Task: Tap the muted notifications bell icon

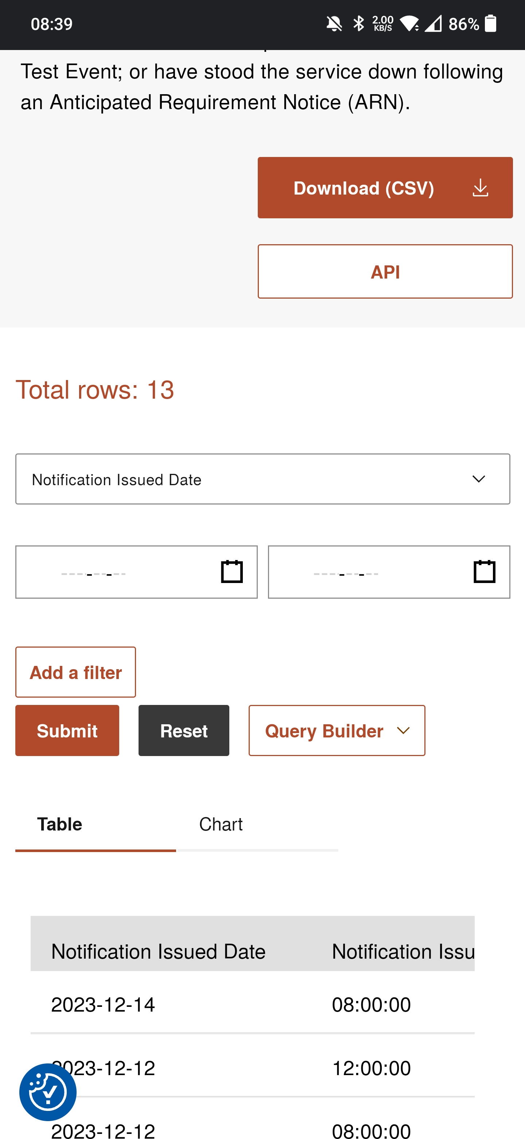Action: (x=334, y=24)
